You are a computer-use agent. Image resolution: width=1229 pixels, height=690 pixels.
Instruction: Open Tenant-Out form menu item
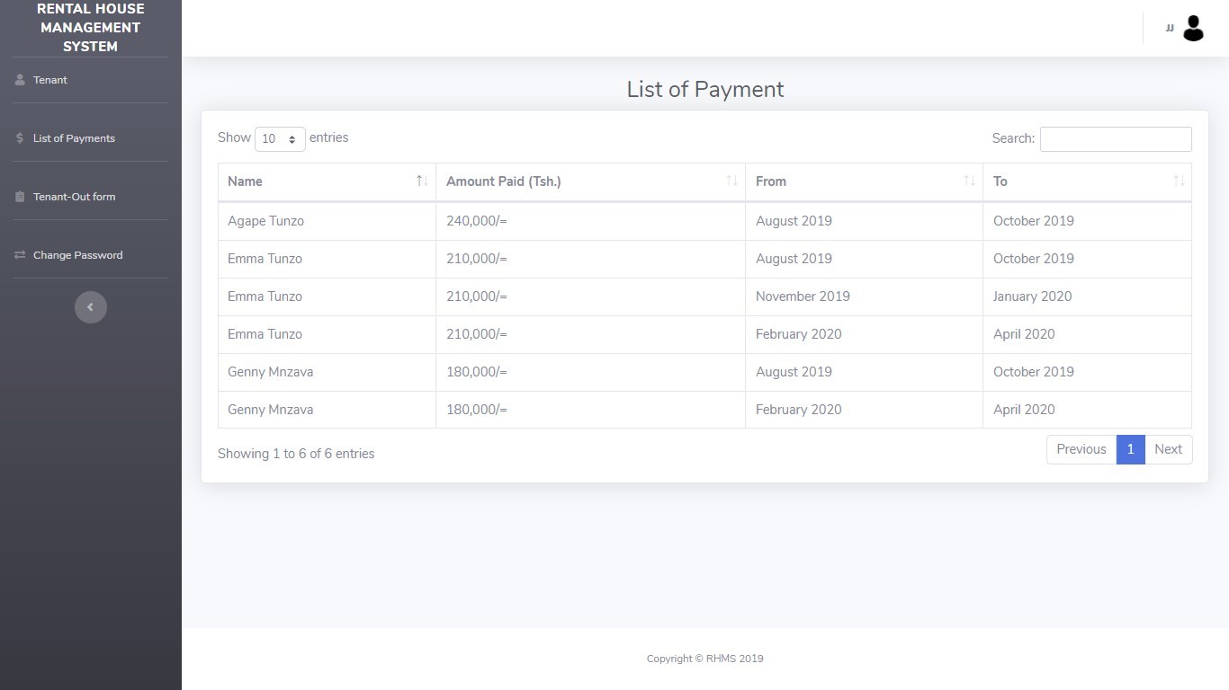tap(74, 197)
